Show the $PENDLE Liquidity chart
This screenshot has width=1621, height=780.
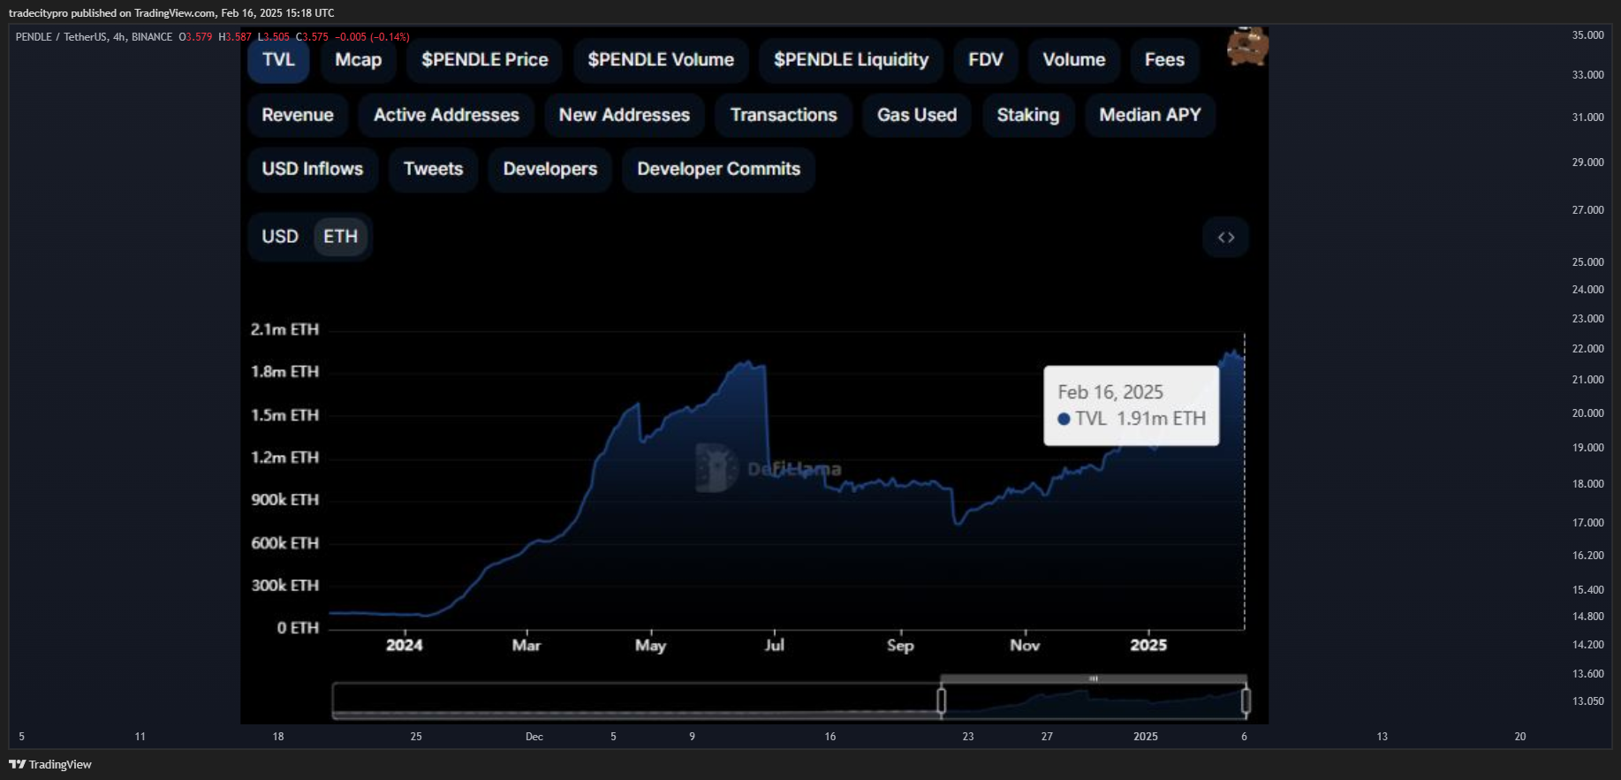pyautogui.click(x=851, y=60)
